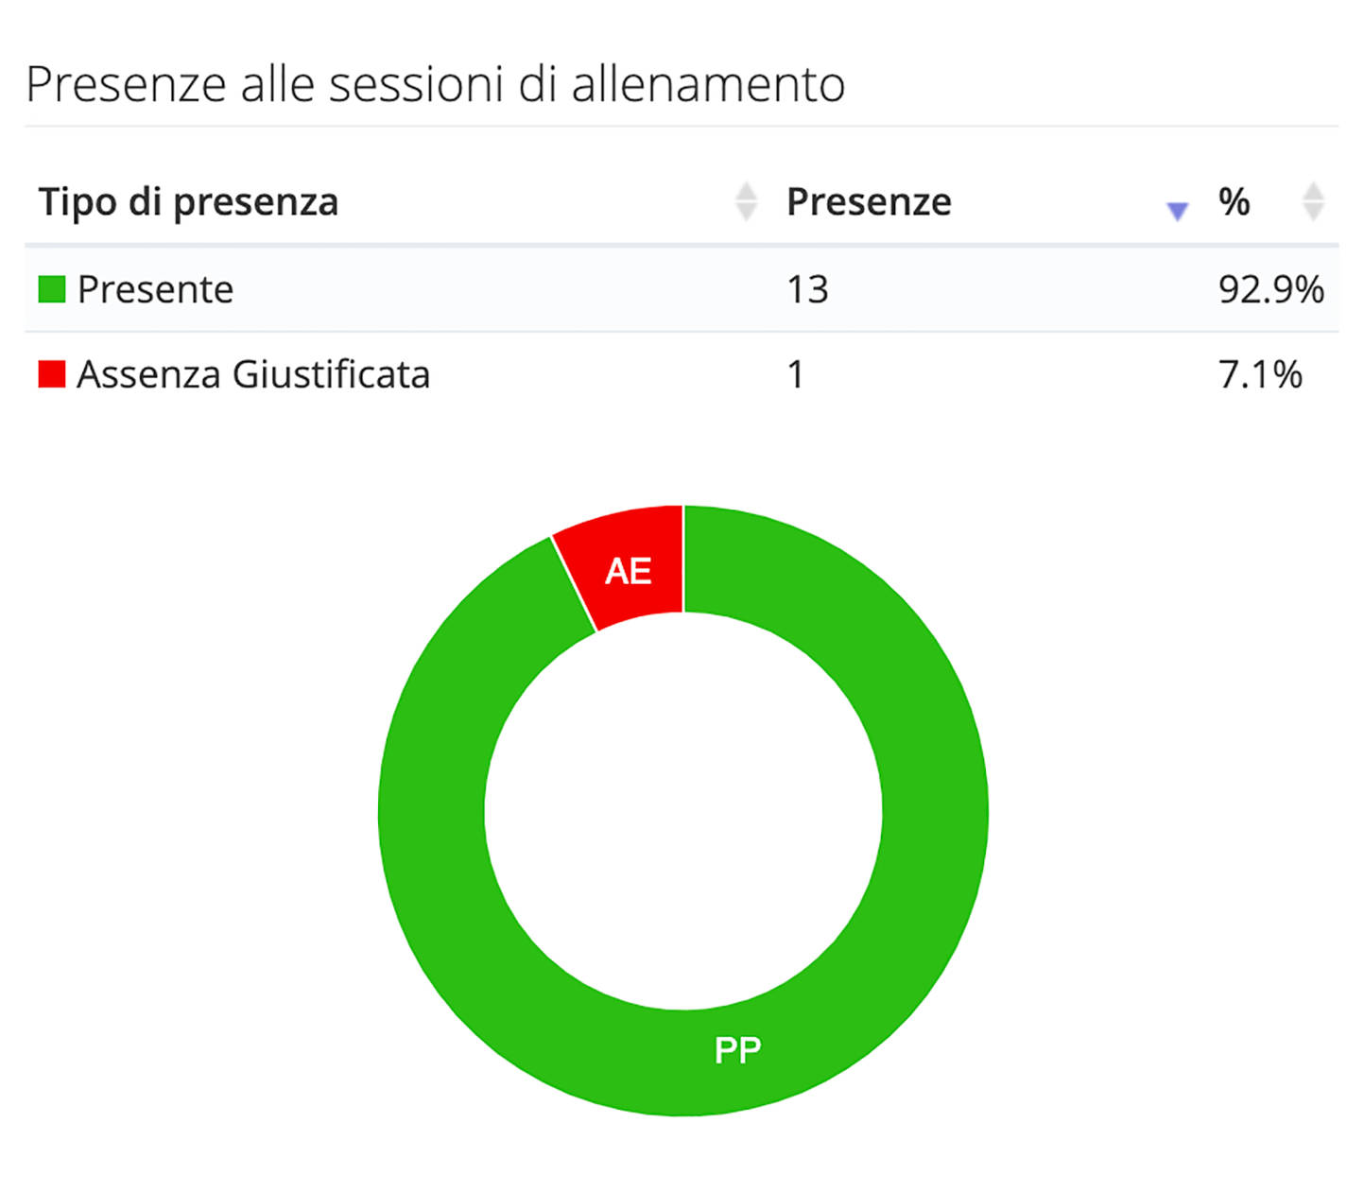
Task: Click the sort arrows beside Tipo di presenza
Action: (746, 201)
